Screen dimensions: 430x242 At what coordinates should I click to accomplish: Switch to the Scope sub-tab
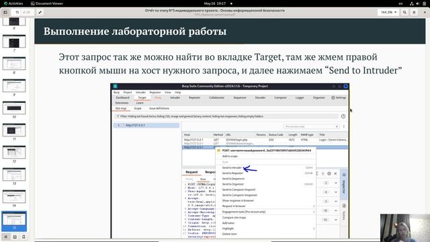tap(138, 108)
